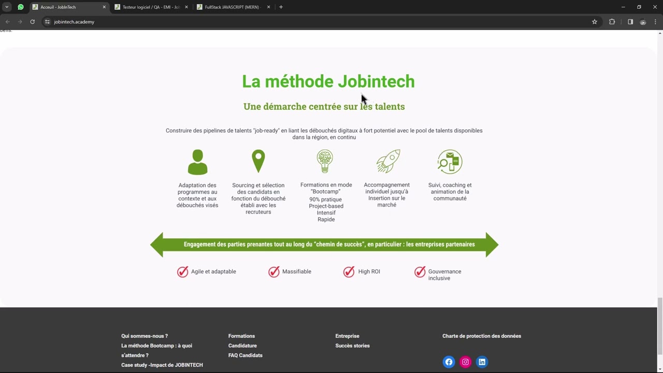
Task: Click the person icon above Adaptation des programmes
Action: [x=197, y=162]
